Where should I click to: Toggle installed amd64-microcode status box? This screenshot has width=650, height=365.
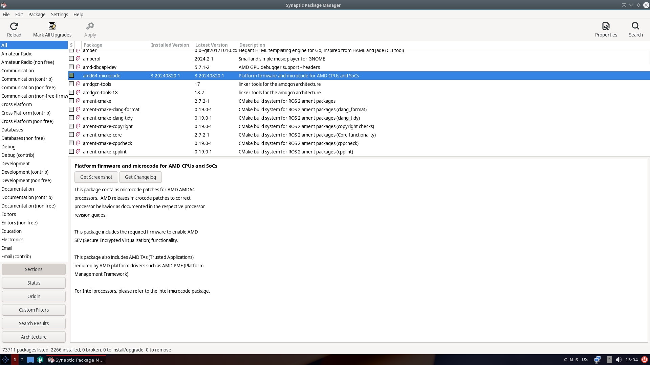pyautogui.click(x=71, y=75)
